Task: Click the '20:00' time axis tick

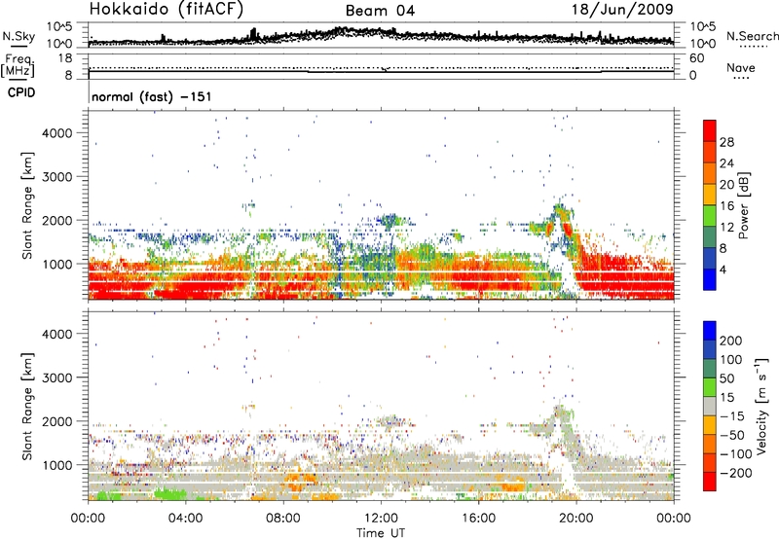Action: (x=575, y=519)
